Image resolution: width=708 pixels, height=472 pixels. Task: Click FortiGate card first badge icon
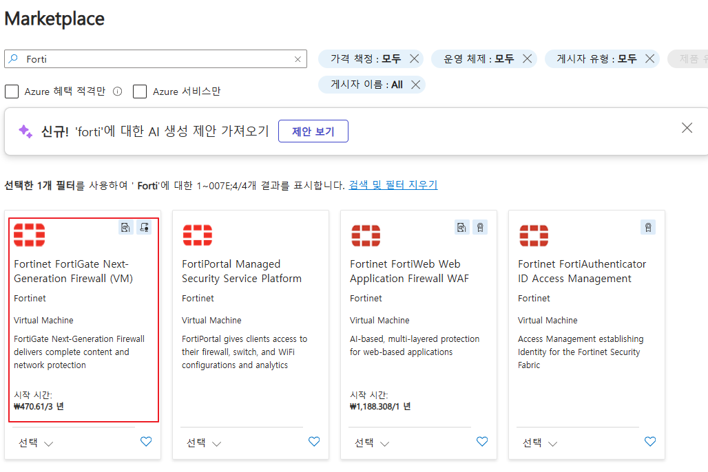point(126,228)
